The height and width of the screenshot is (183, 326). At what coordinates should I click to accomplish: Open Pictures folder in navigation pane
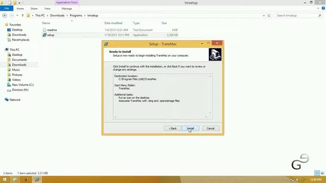[17, 75]
